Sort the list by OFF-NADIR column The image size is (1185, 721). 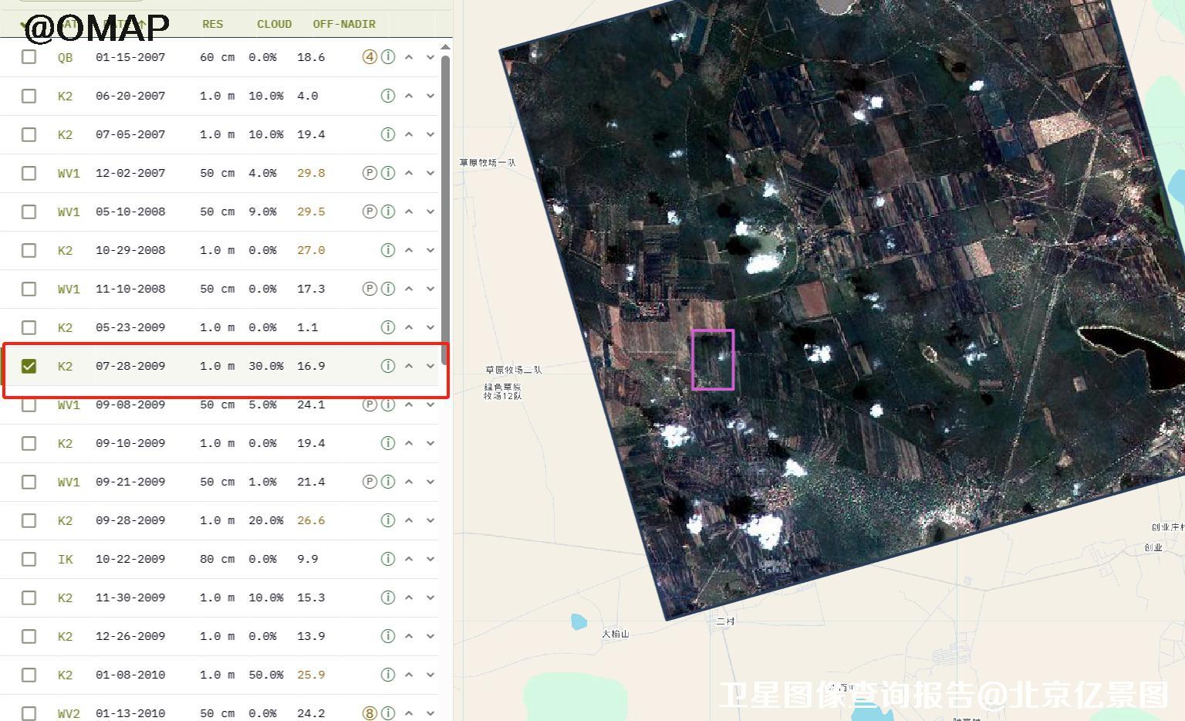pyautogui.click(x=344, y=24)
